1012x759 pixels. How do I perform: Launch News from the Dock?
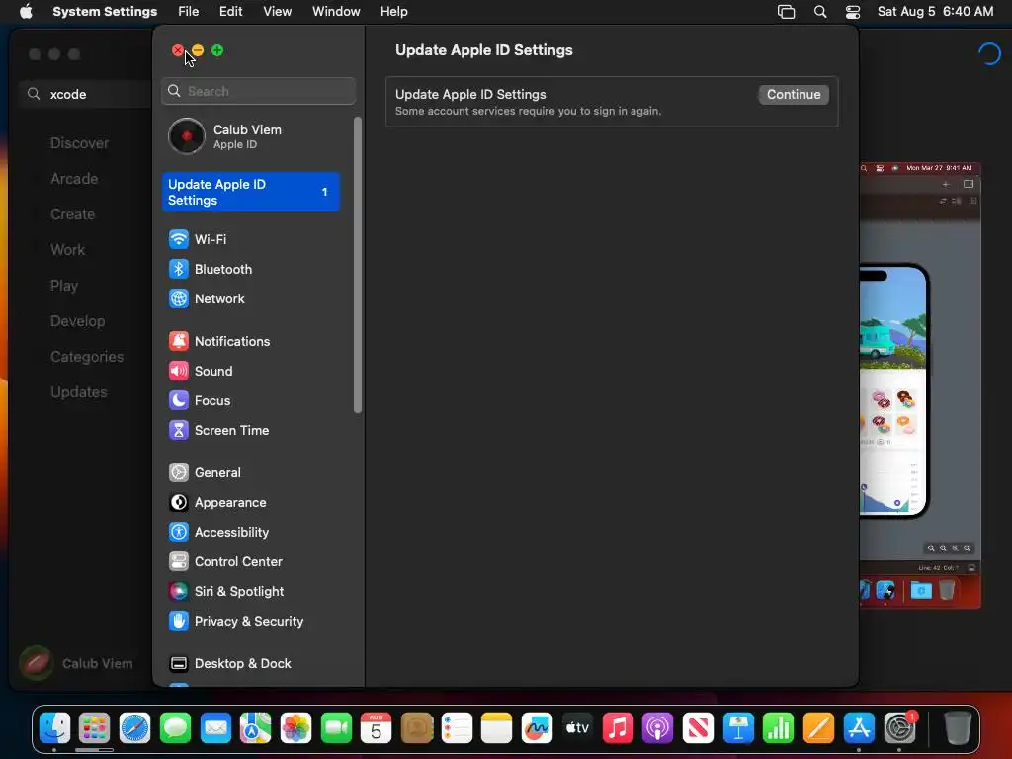coord(699,728)
